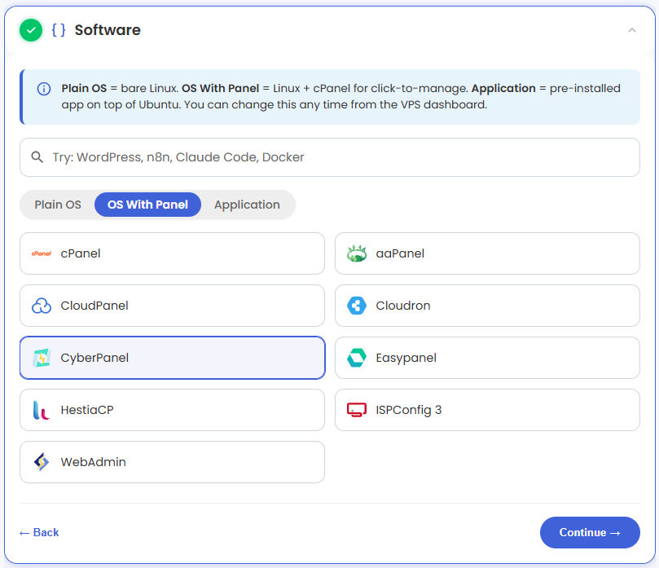Click the Cloudron hexagon icon
The height and width of the screenshot is (568, 659).
pos(357,306)
